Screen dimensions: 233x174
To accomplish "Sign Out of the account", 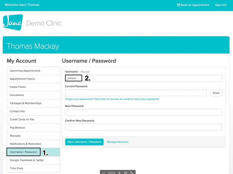I will (221, 5).
